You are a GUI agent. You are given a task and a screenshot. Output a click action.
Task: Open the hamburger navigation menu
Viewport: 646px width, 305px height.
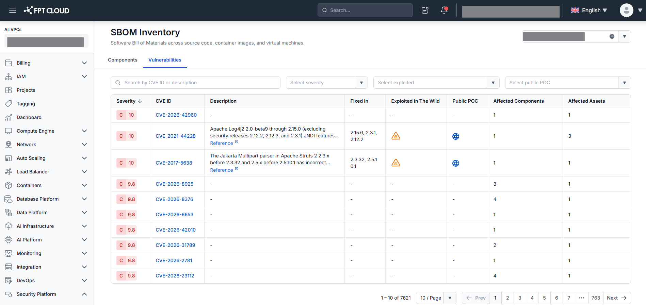(x=13, y=10)
